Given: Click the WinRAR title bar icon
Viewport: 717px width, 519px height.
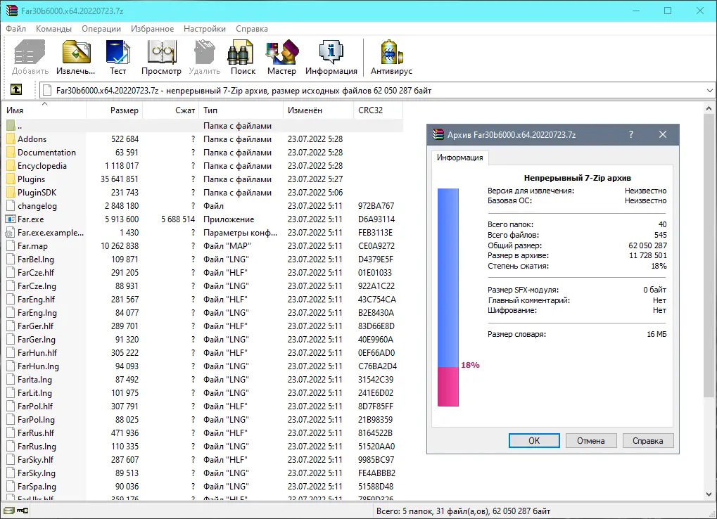Looking at the screenshot, I should [11, 11].
